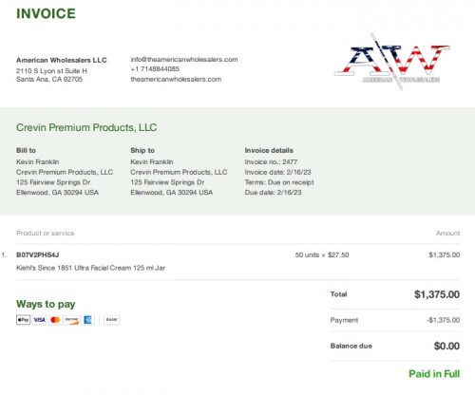Click the Apple Pay payment icon

pos(23,320)
